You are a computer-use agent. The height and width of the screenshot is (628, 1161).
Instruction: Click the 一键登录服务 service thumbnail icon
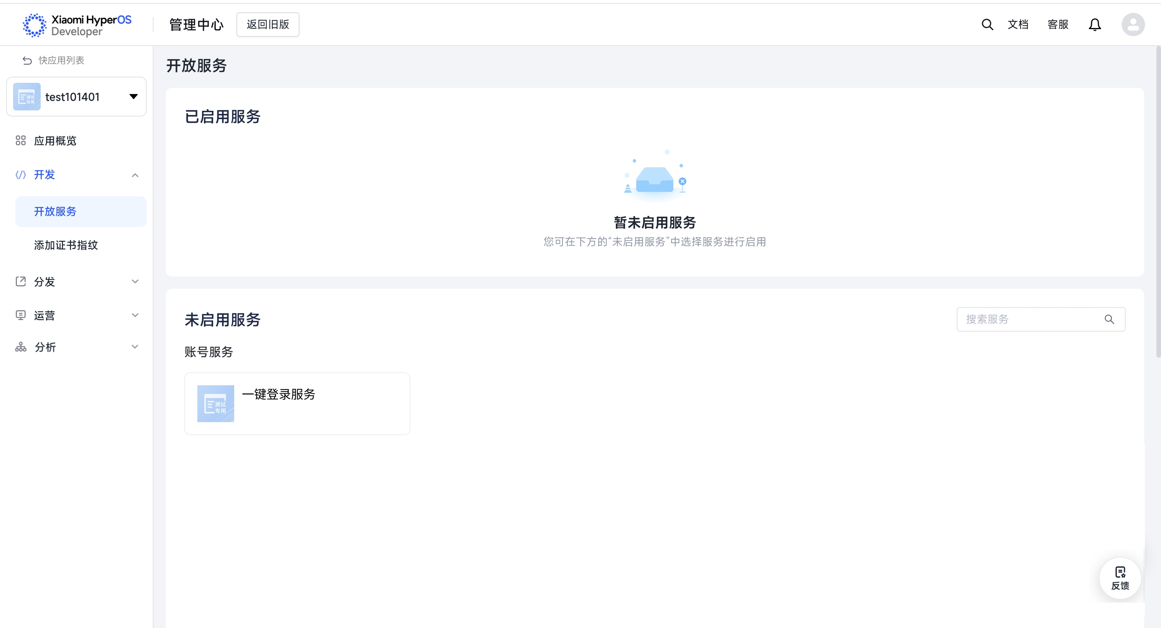(x=215, y=403)
